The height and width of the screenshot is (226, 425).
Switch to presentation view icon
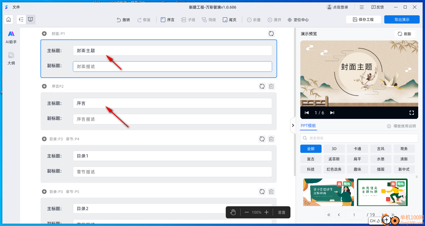click(30, 20)
